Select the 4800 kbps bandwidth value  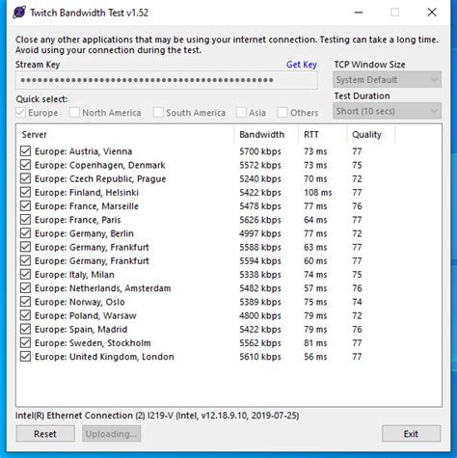[x=260, y=316]
